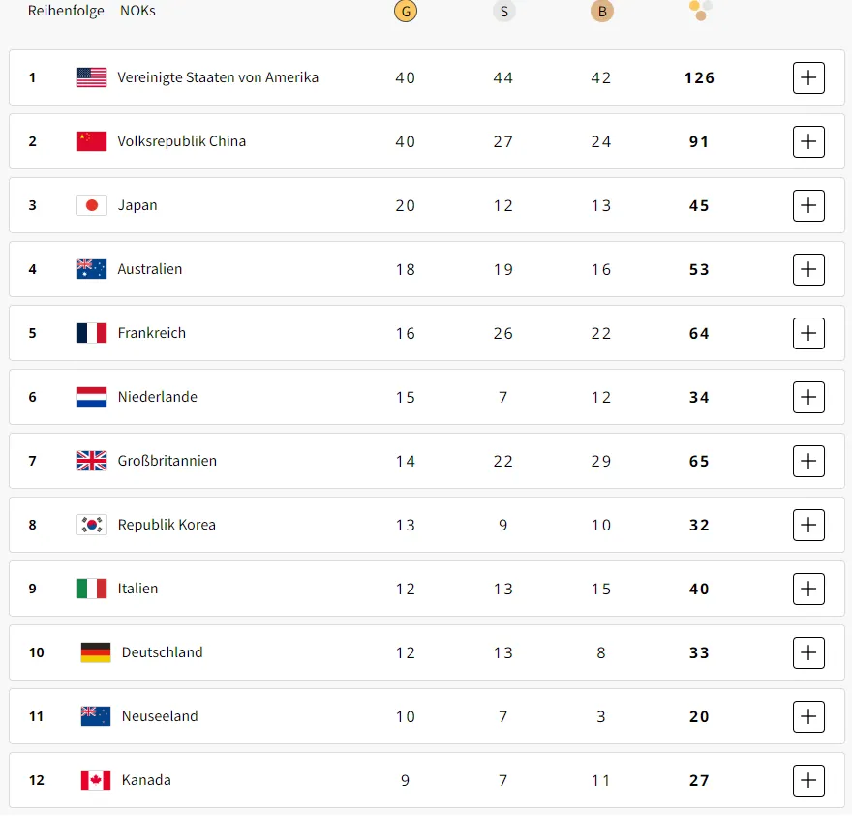The width and height of the screenshot is (852, 817).
Task: Expand the Volksrepublik China medal details
Action: pos(808,141)
